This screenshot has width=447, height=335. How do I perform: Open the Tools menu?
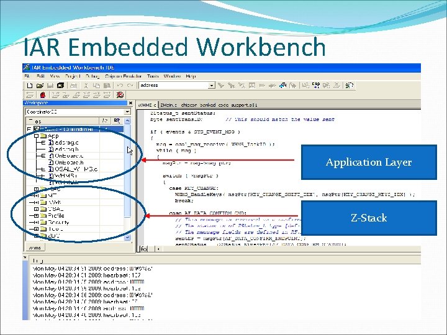153,76
